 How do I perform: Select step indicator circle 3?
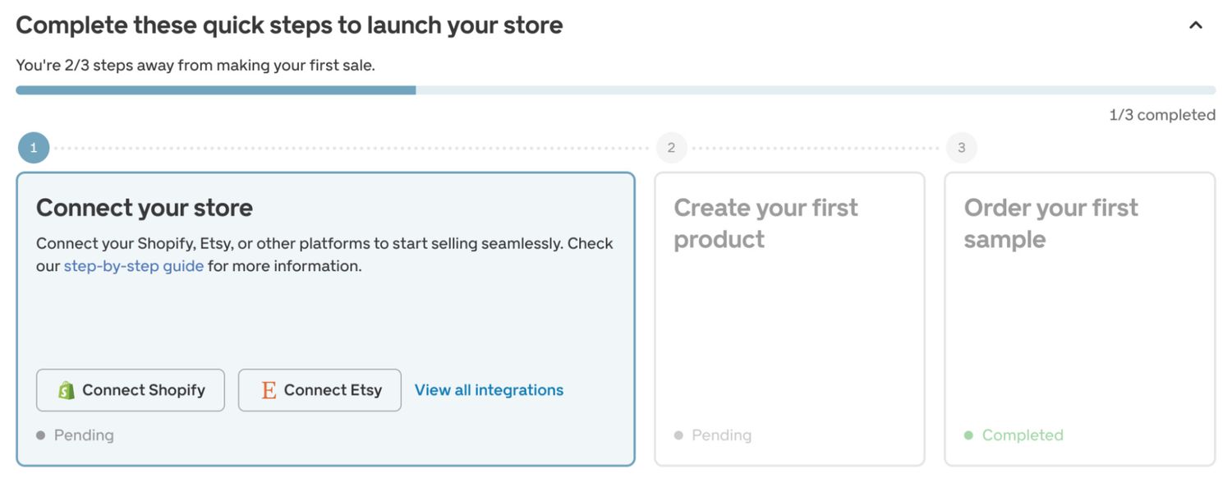(961, 147)
